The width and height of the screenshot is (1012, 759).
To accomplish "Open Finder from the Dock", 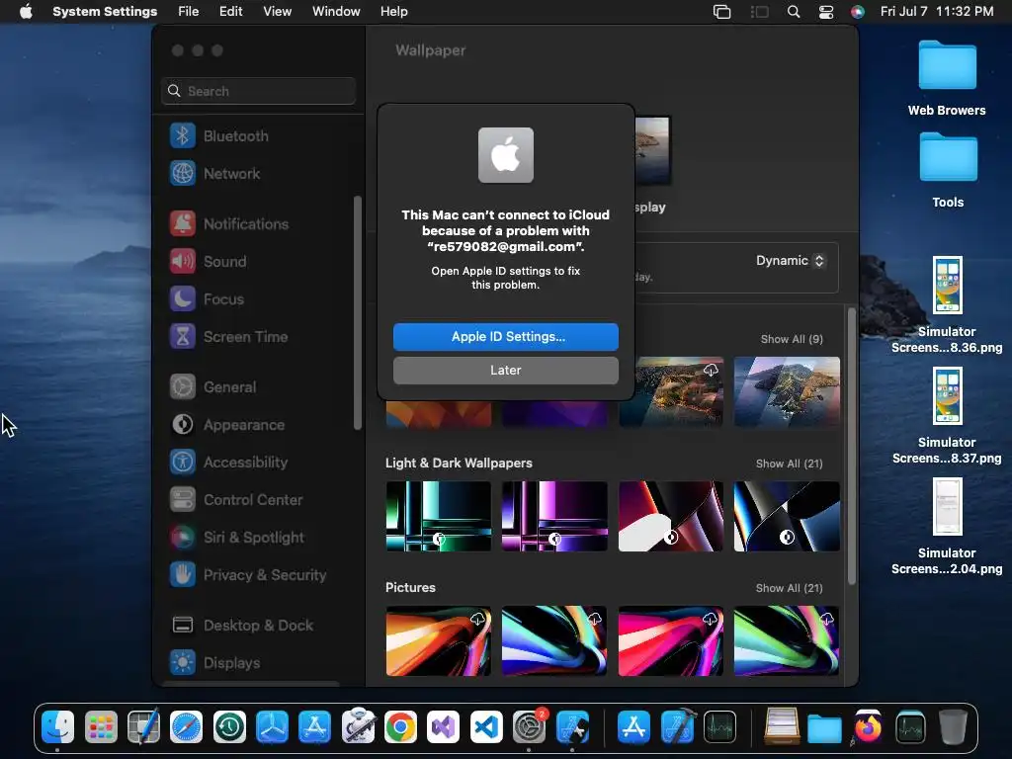I will click(x=58, y=727).
